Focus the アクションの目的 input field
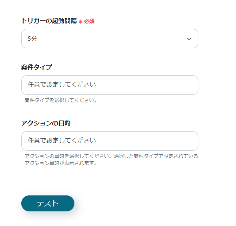Viewport: 236px width, 226px height. (x=110, y=141)
